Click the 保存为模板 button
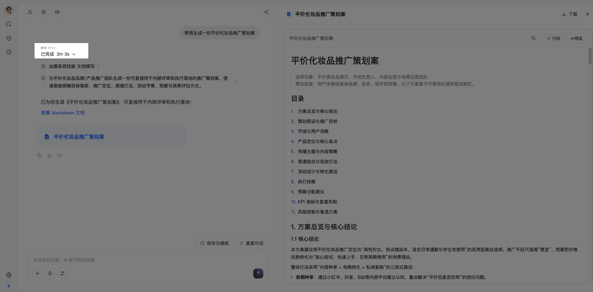Screen dimensions: 593x292 [x=214, y=243]
